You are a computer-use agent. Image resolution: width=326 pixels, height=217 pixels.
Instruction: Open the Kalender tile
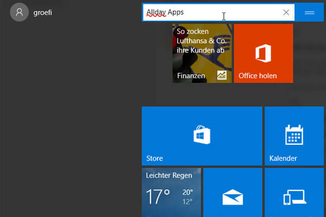294,136
